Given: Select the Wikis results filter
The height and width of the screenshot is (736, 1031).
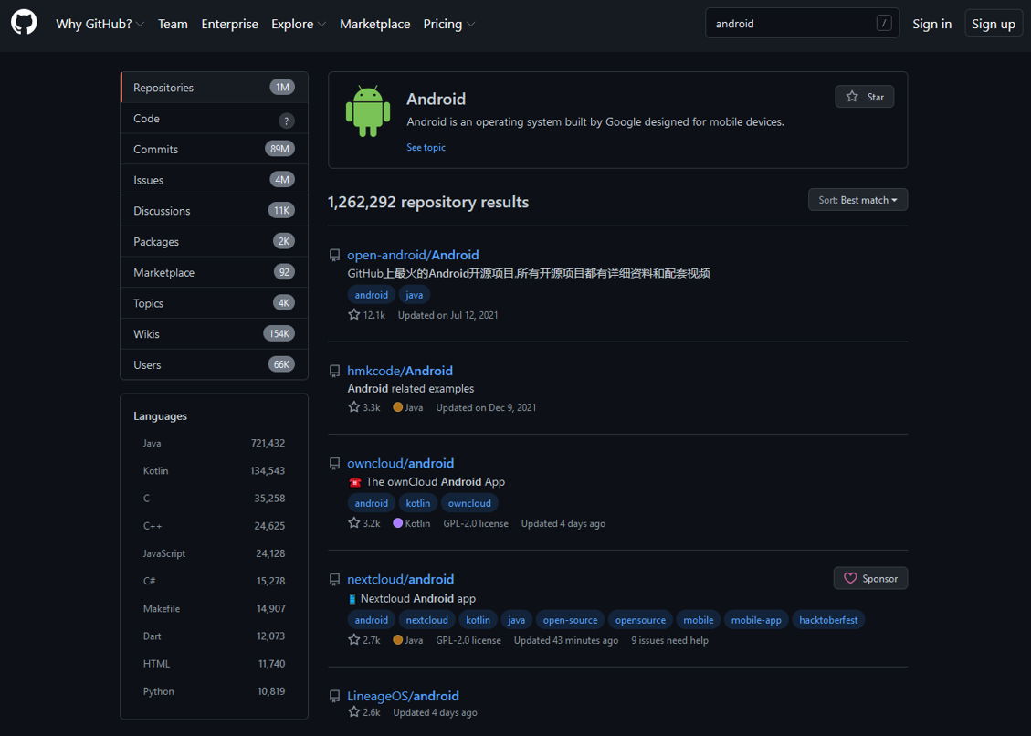Looking at the screenshot, I should click(215, 334).
